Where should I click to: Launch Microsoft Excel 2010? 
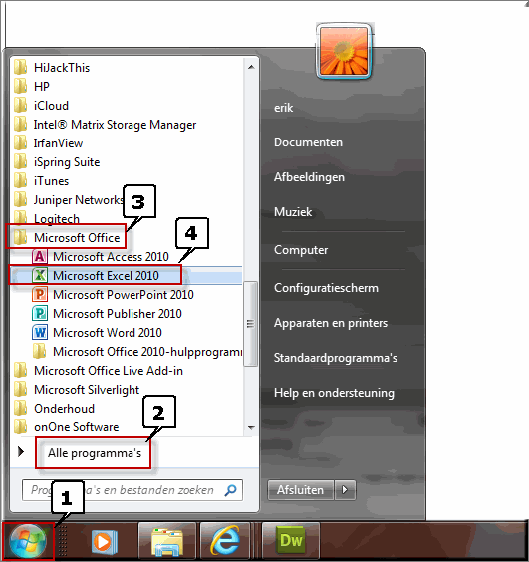pos(127,276)
